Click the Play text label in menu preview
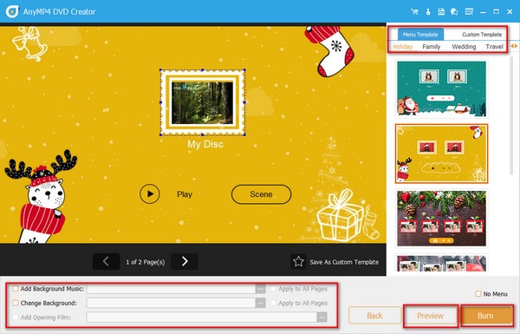This screenshot has height=334, width=520. [x=185, y=194]
